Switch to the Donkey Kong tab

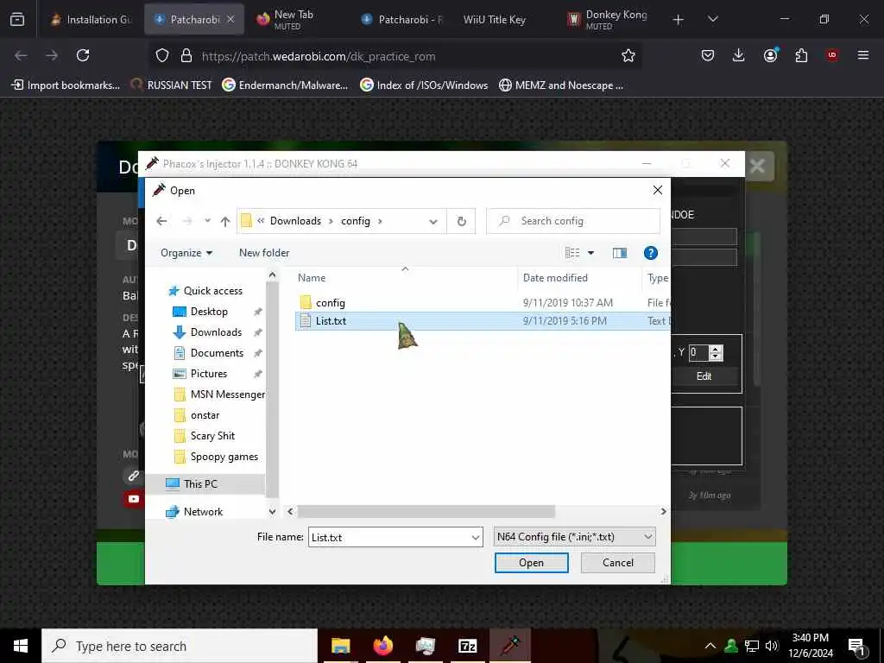tap(609, 19)
